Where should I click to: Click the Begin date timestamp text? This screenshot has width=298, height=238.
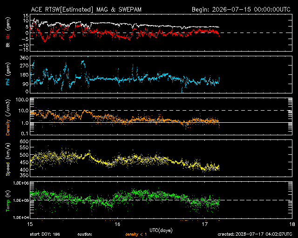241,9
